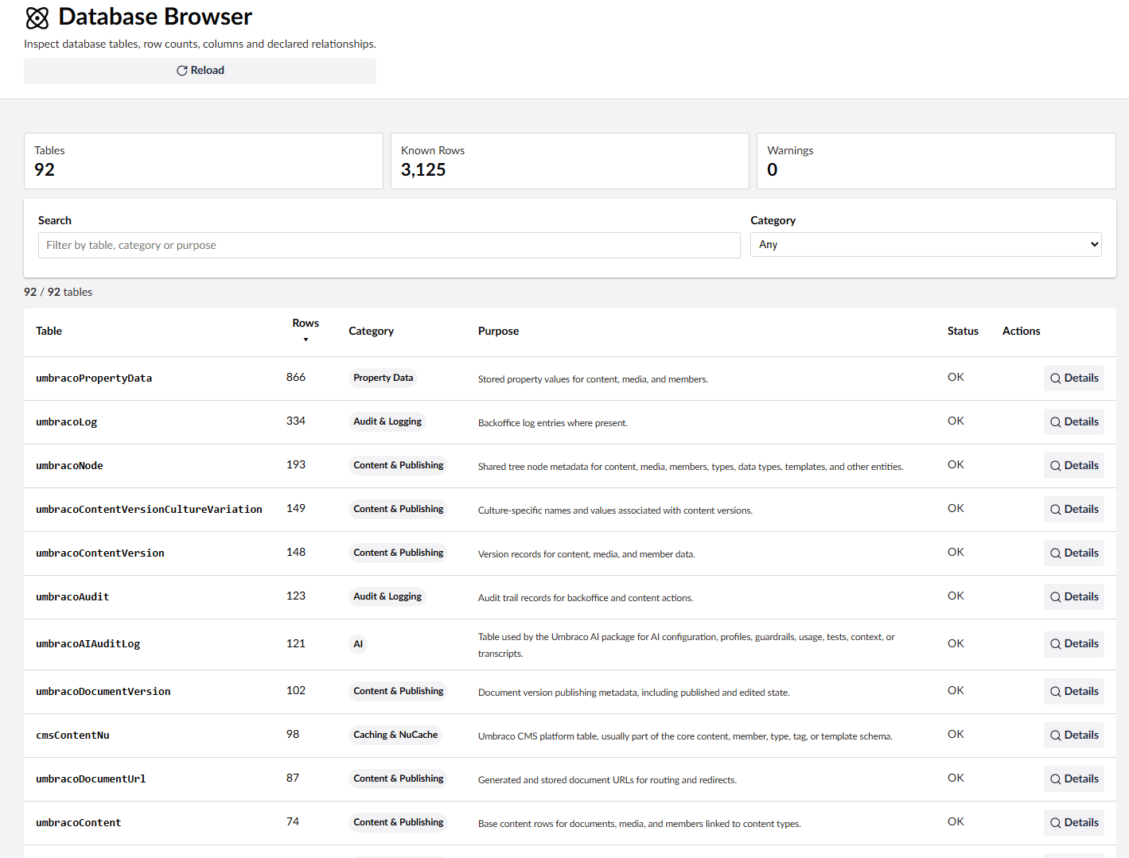Screen dimensions: 1129x858
Task: Click the 92 / 92 tables count label
Action: [58, 292]
